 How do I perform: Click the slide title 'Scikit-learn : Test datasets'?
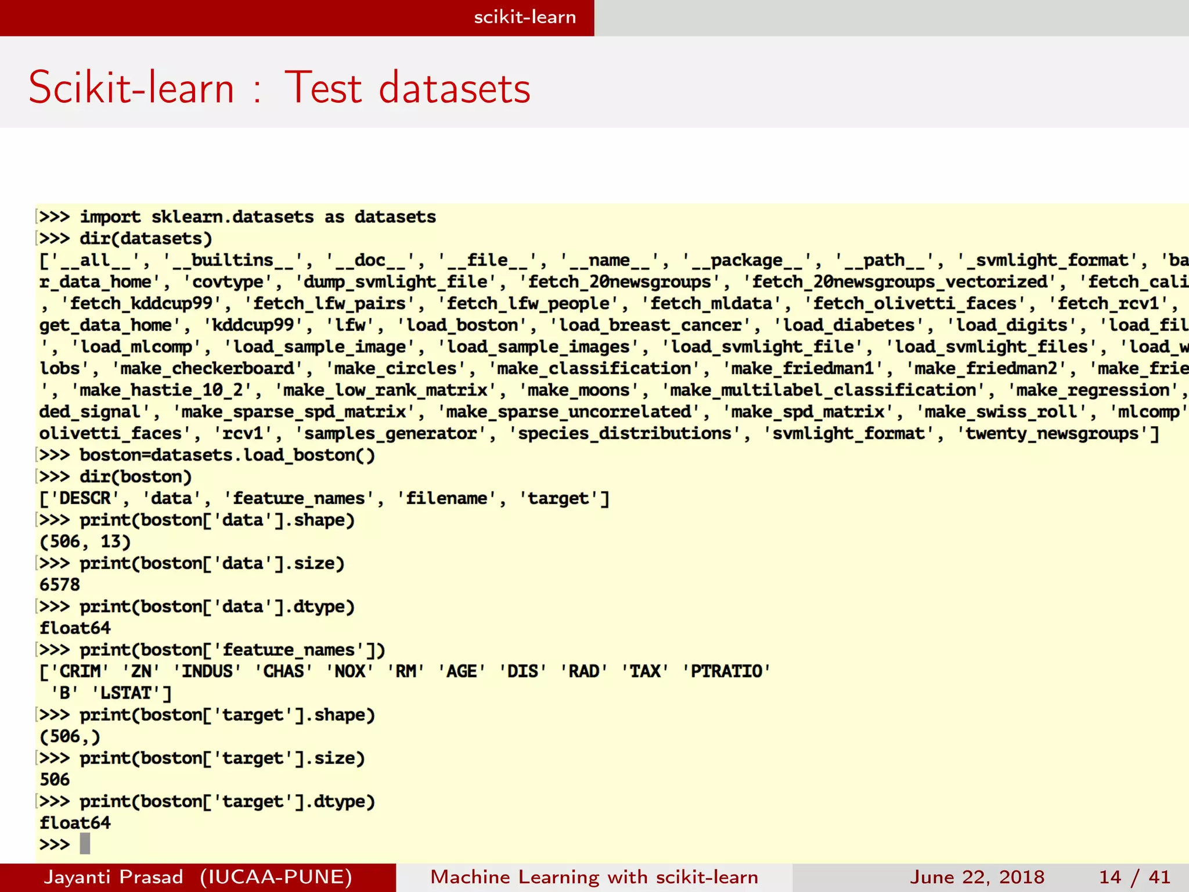(x=279, y=88)
